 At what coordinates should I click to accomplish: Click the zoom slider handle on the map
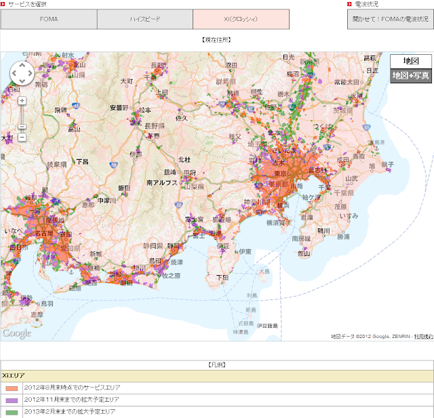coord(22,127)
